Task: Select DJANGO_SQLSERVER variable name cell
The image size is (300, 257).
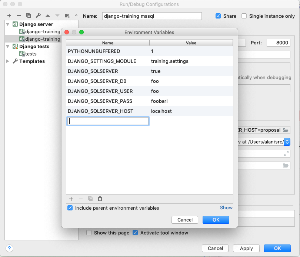Action: coord(108,71)
